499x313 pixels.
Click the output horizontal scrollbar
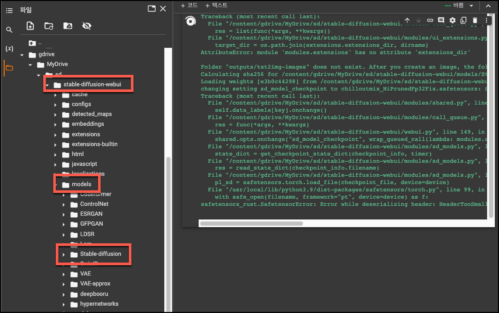(x=251, y=224)
